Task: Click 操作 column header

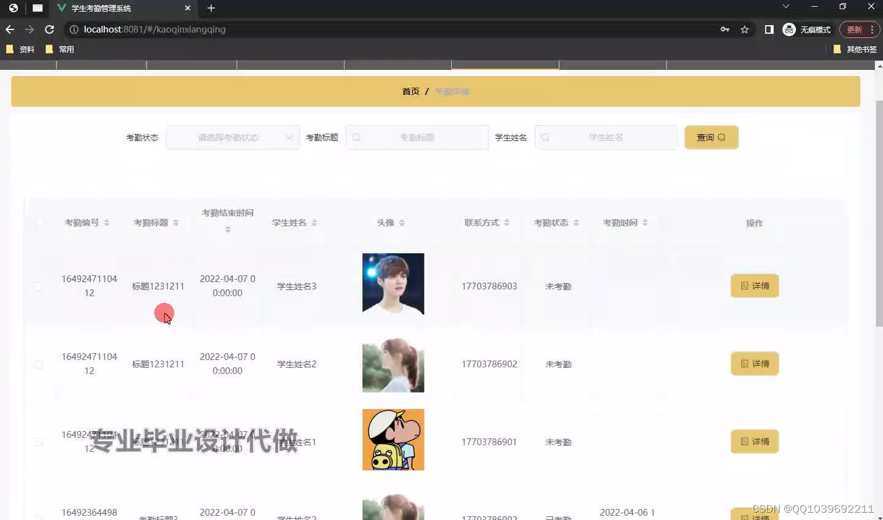Action: pyautogui.click(x=754, y=223)
